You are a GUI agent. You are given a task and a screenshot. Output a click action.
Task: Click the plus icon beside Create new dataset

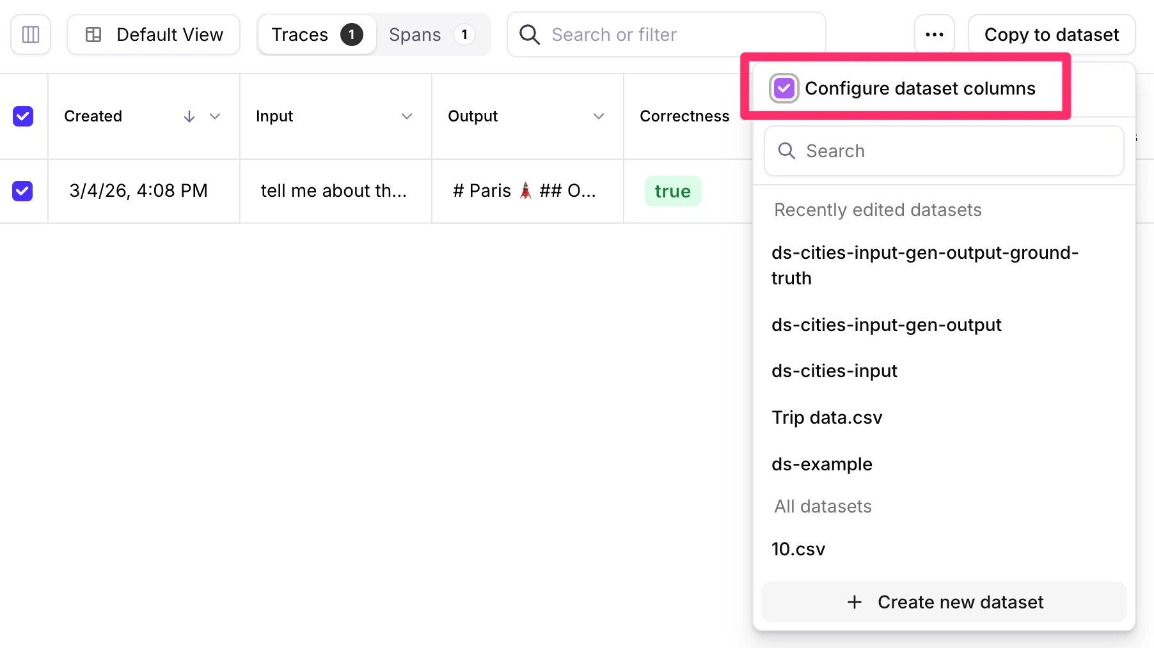coord(855,602)
